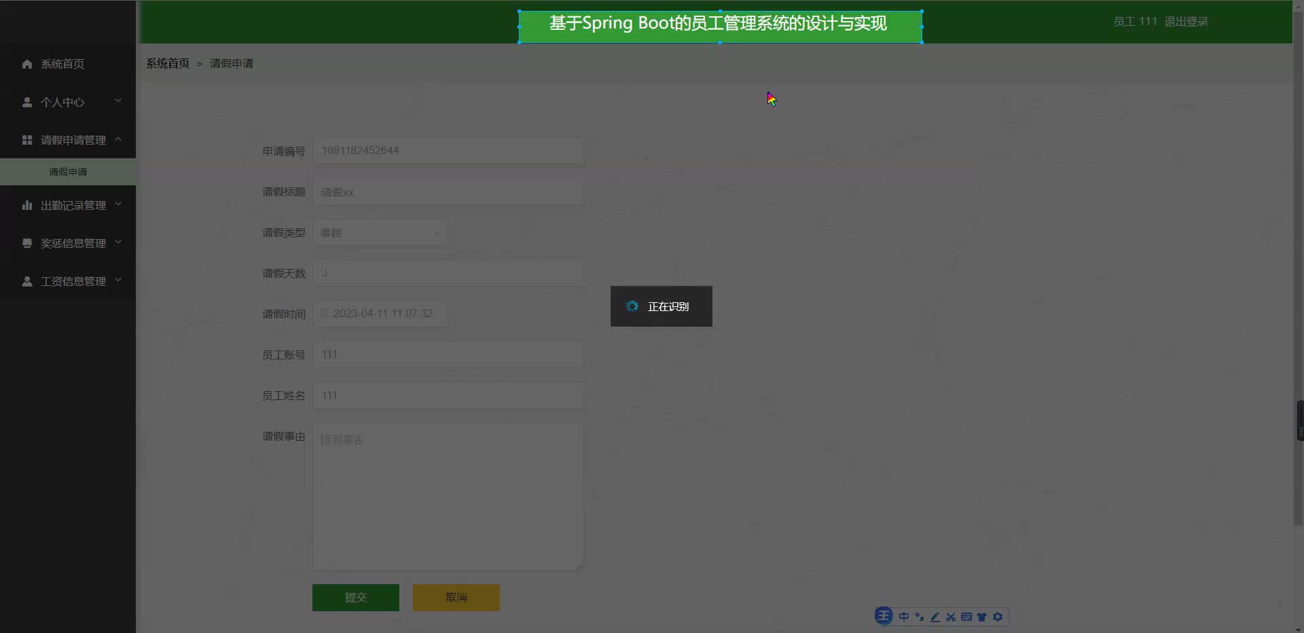The height and width of the screenshot is (633, 1304).
Task: Open the 请假类型 dropdown
Action: pyautogui.click(x=380, y=232)
